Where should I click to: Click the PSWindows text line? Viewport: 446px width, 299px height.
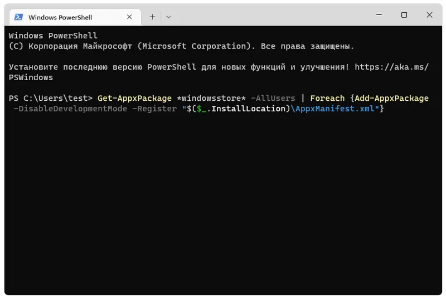(31, 77)
